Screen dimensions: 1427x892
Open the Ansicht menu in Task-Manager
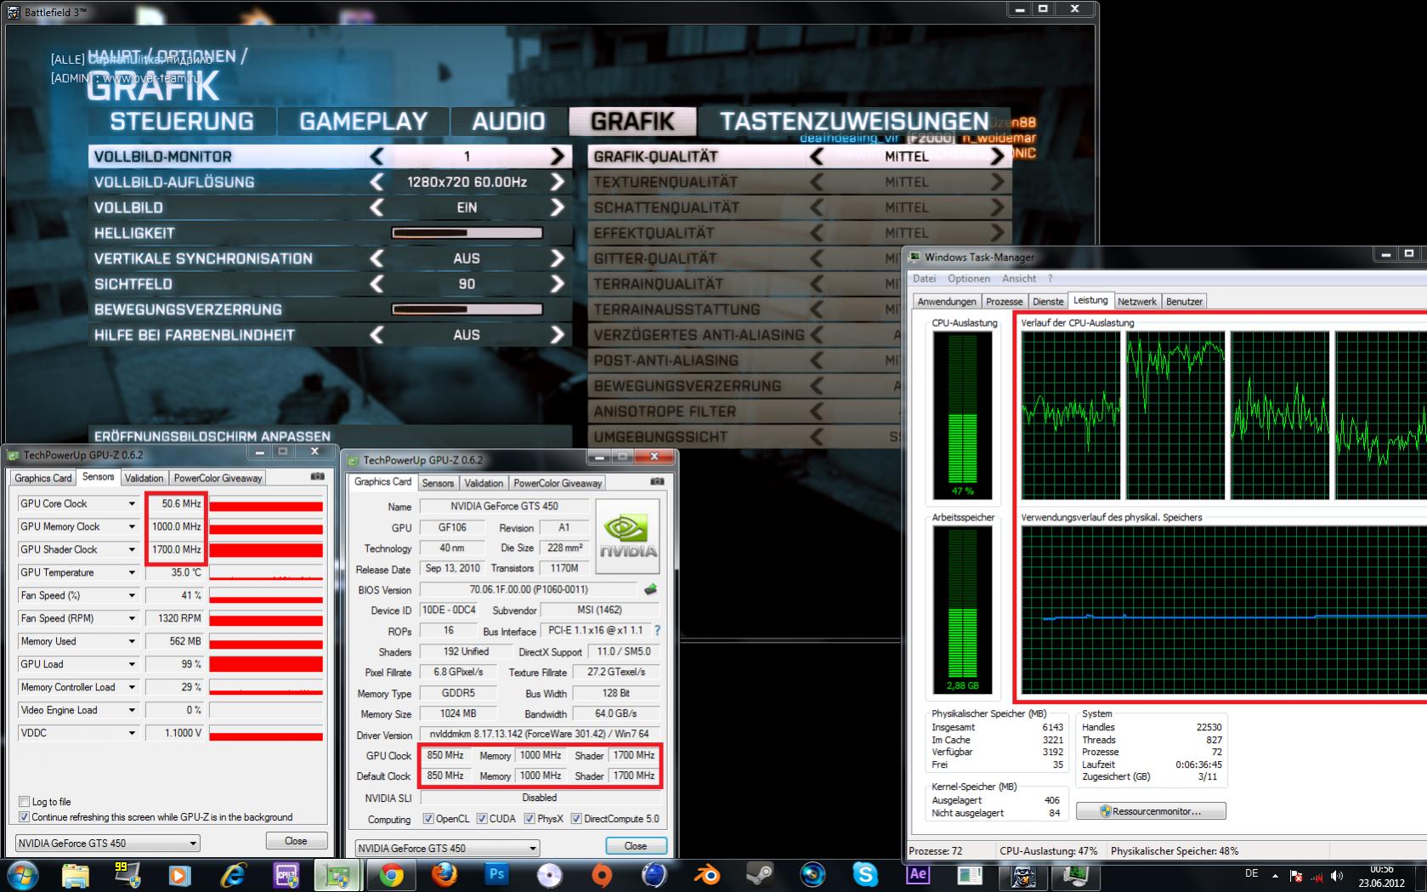pos(1019,278)
